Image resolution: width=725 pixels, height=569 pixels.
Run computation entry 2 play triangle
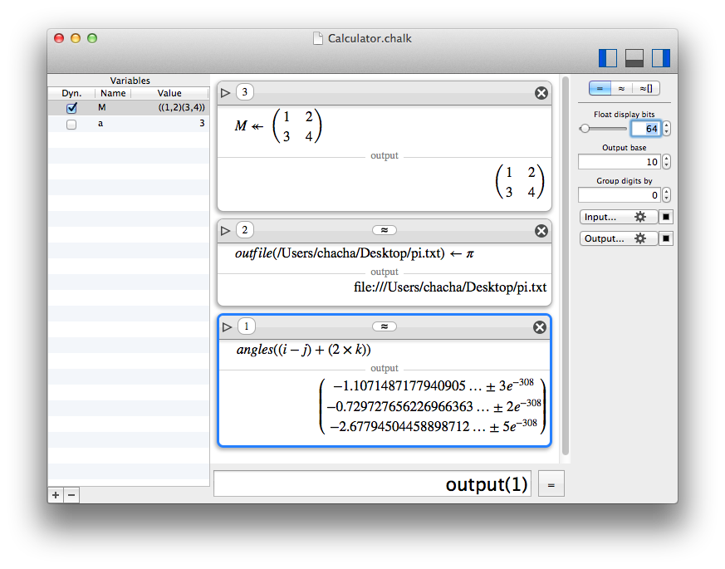[x=226, y=230]
